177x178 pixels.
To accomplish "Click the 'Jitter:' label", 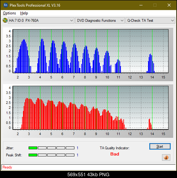I will [x=10, y=148].
